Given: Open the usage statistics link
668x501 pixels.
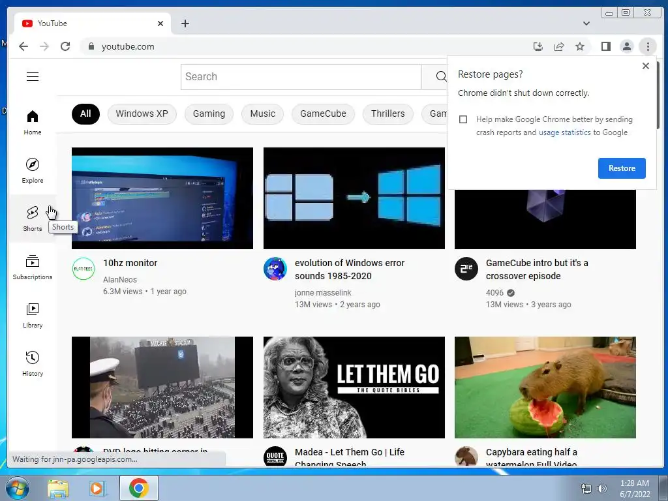Looking at the screenshot, I should point(564,132).
